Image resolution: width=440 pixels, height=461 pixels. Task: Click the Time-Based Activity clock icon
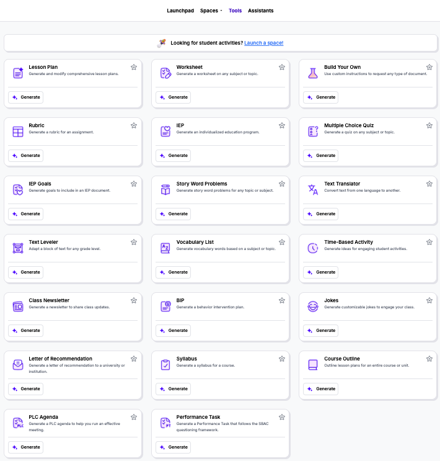tap(313, 248)
